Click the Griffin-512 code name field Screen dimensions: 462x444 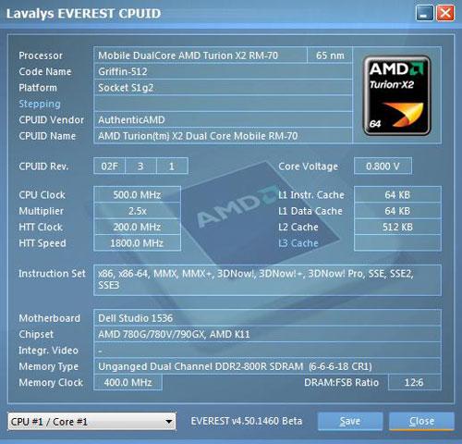(223, 71)
